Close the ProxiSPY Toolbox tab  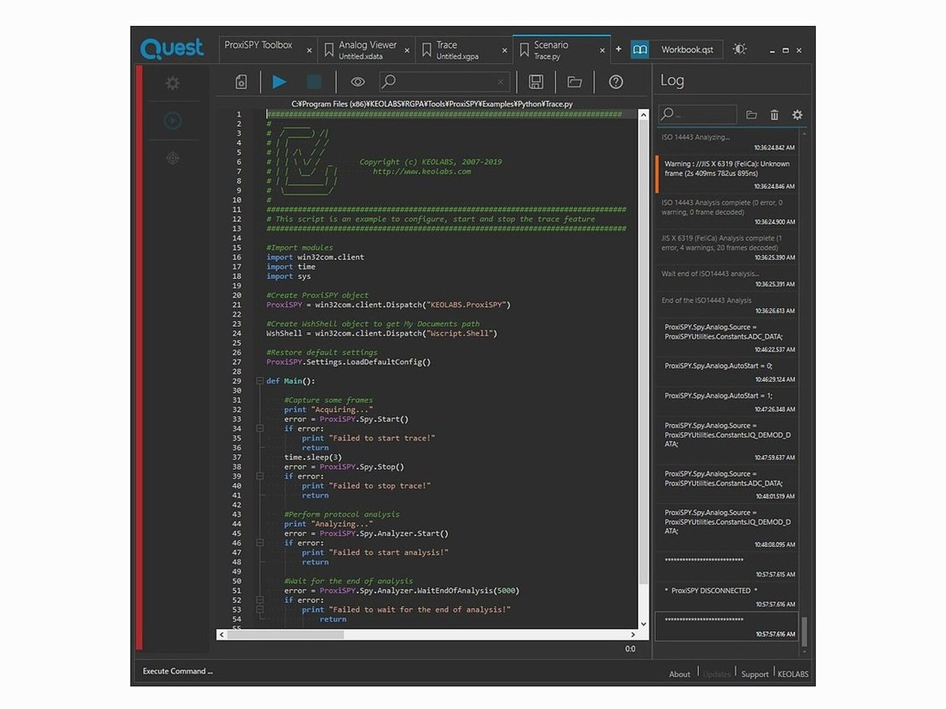click(309, 51)
